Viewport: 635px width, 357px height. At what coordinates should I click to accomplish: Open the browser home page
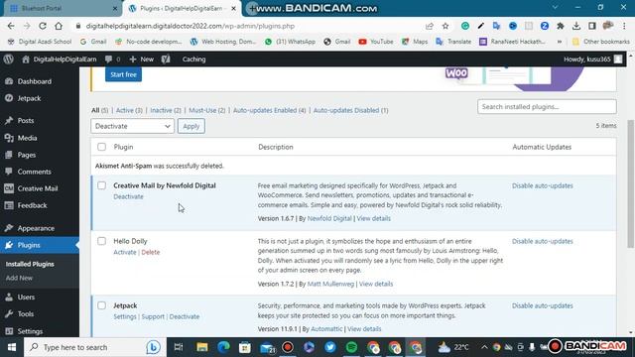59,26
